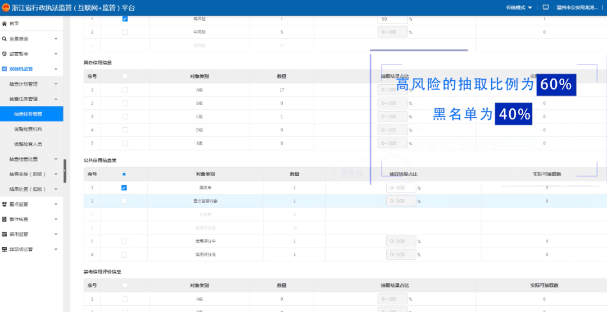Click the 抽取结果占比 header in 禁毒信用评价信息 table

pos(395,285)
